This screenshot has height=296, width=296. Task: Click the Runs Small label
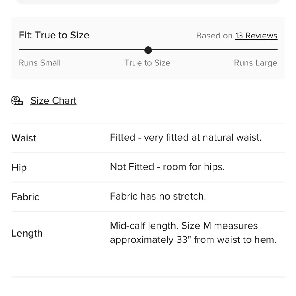pos(40,63)
